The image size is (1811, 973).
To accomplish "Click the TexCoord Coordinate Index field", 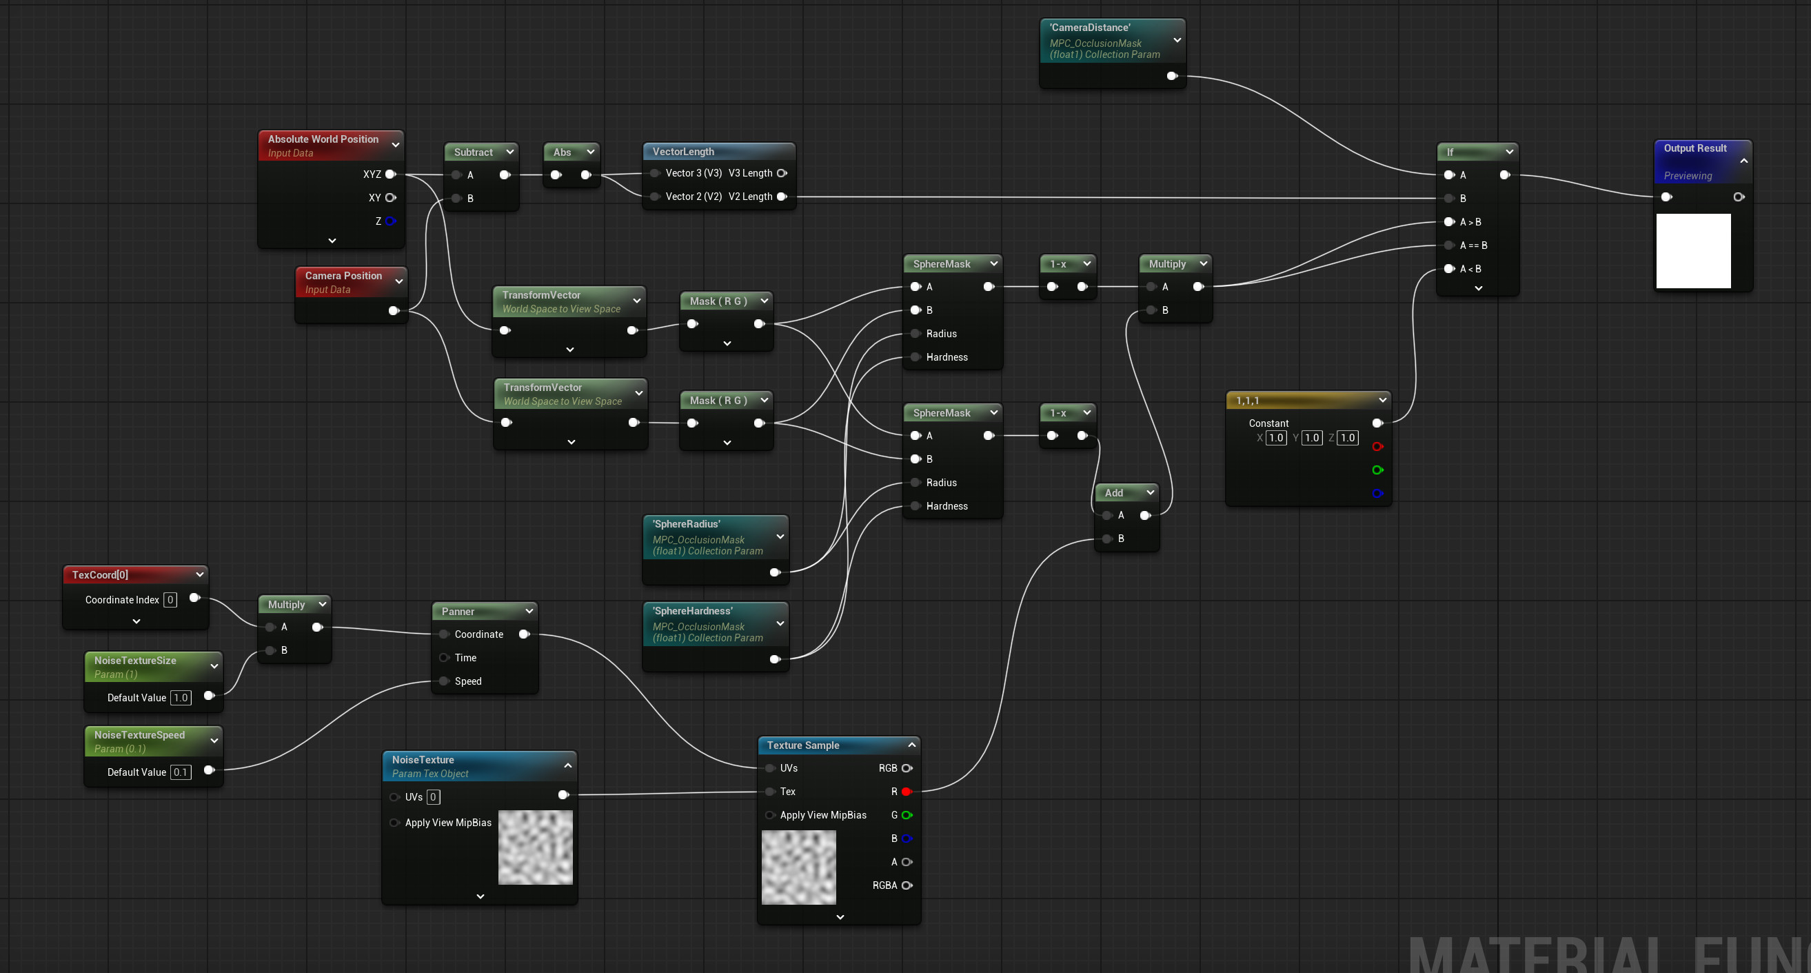I will click(x=170, y=600).
